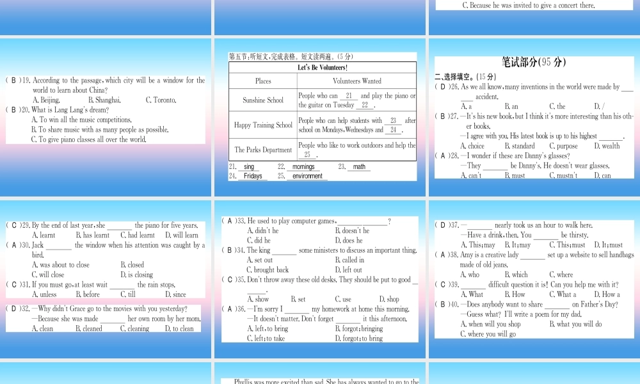Click option 'B. called in' in question 34

point(350,260)
